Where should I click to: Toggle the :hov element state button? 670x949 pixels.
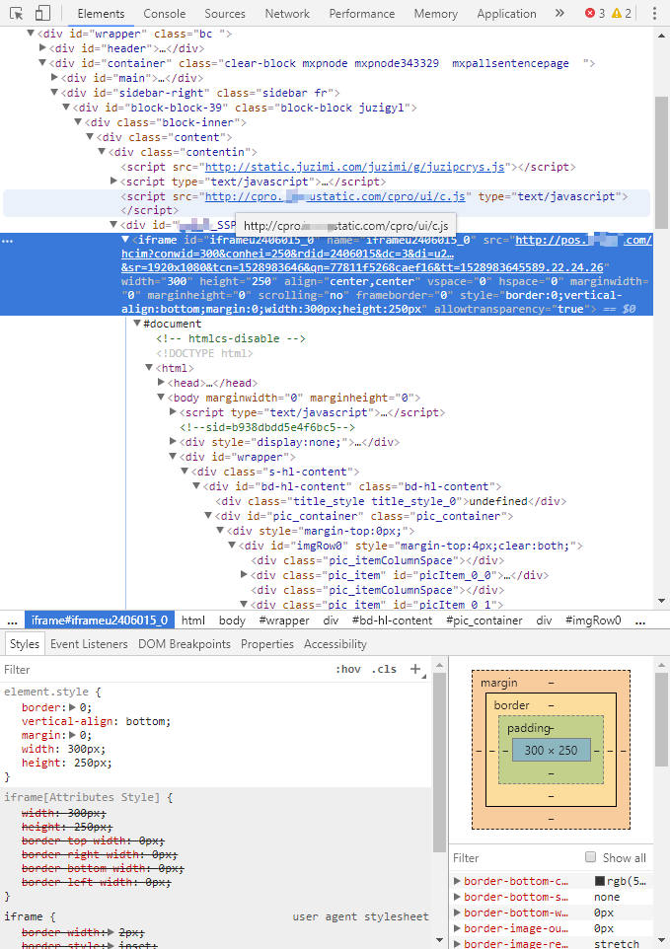point(347,669)
